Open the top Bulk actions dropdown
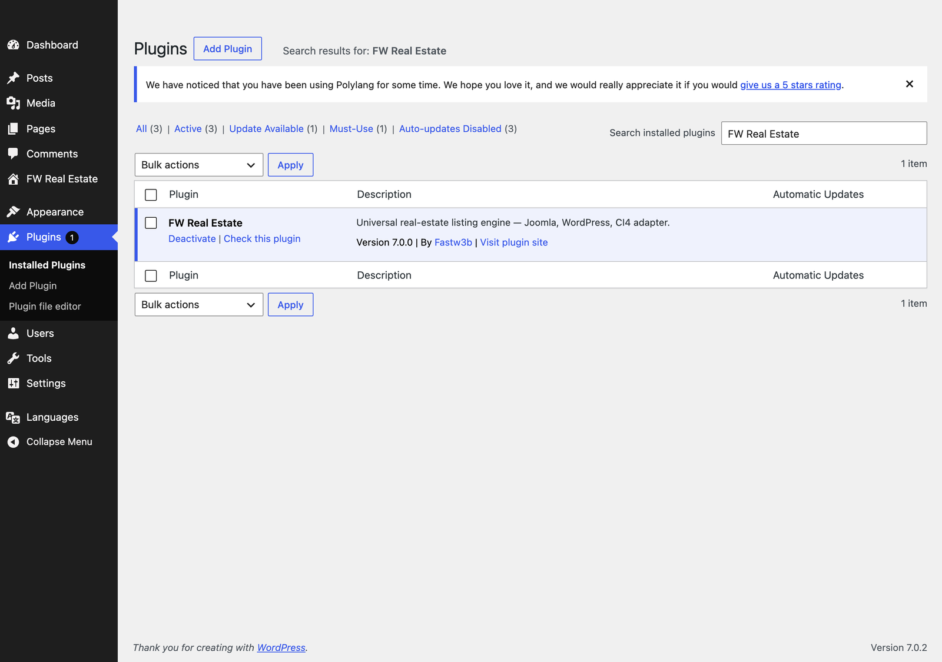The height and width of the screenshot is (662, 942). (x=199, y=165)
